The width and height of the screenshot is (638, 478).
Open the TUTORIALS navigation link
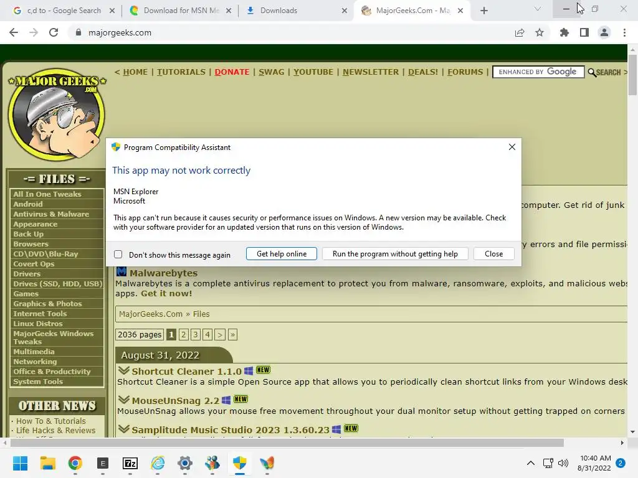tap(181, 72)
